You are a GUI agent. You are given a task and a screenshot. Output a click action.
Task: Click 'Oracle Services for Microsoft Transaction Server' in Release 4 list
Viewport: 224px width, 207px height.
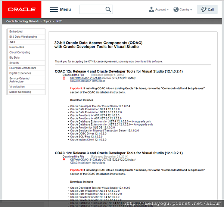[x=105, y=130]
